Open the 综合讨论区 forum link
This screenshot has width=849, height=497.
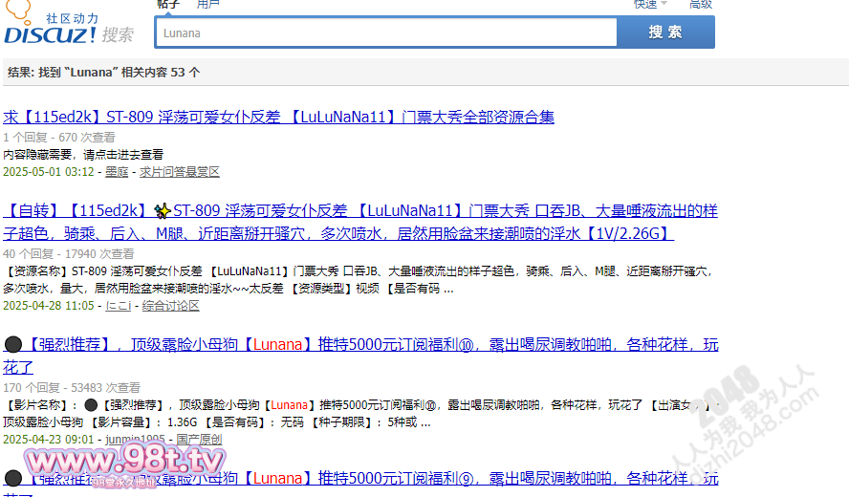(x=170, y=306)
